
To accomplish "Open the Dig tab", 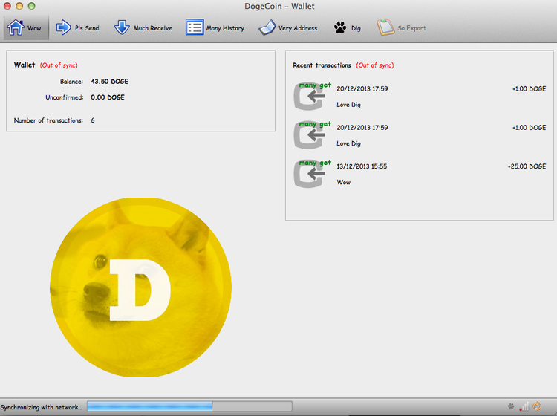I will click(347, 27).
